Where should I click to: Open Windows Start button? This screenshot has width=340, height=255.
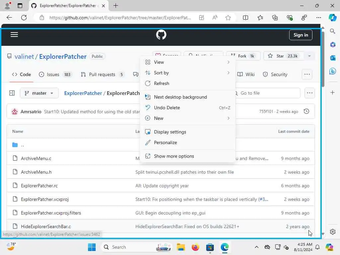tap(92, 247)
